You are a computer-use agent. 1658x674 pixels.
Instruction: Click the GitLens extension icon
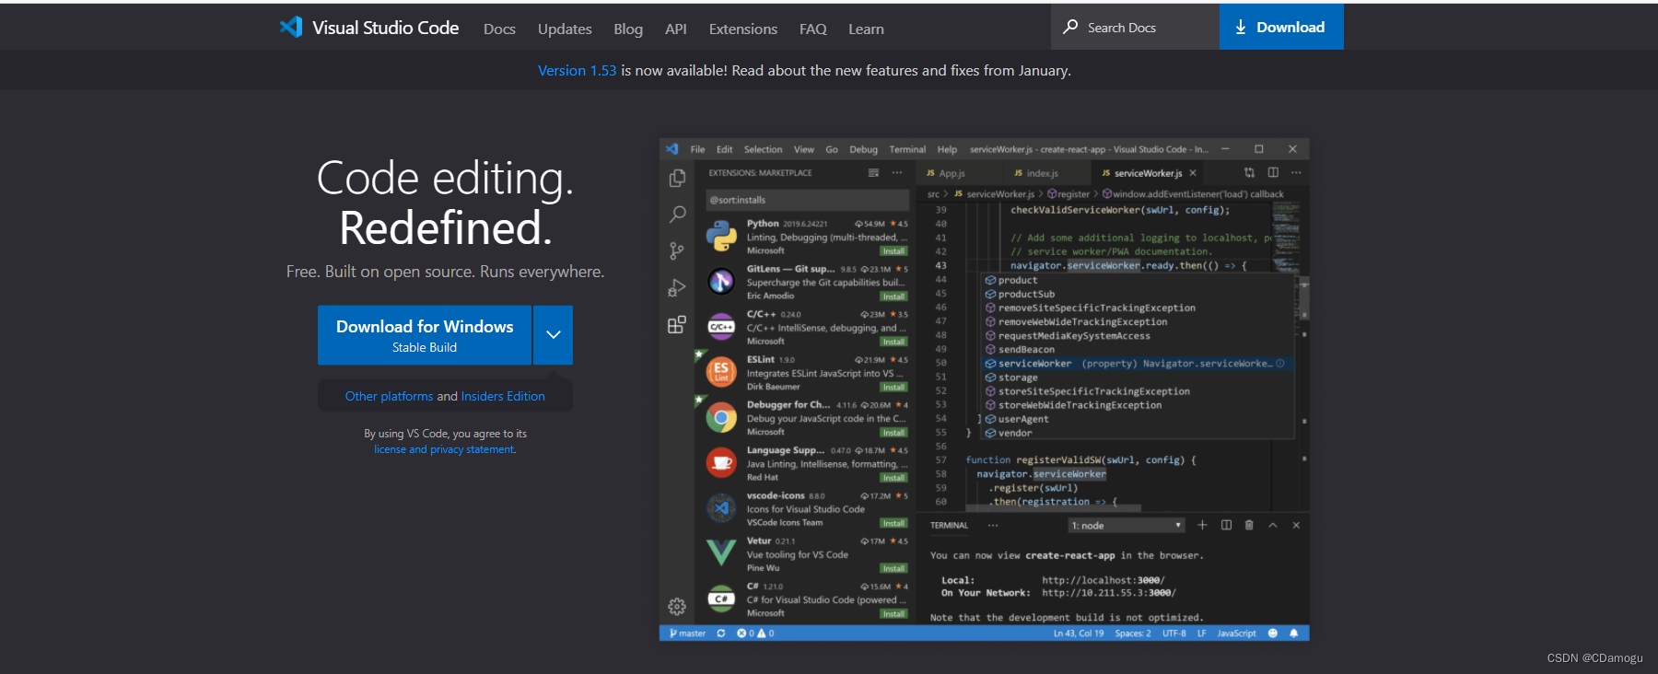coord(721,281)
